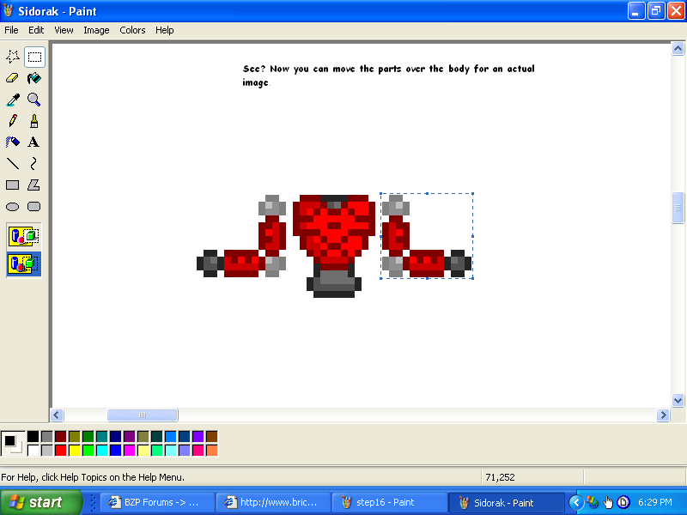Image resolution: width=687 pixels, height=515 pixels.
Task: Select the Ellipse tool
Action: tap(12, 206)
